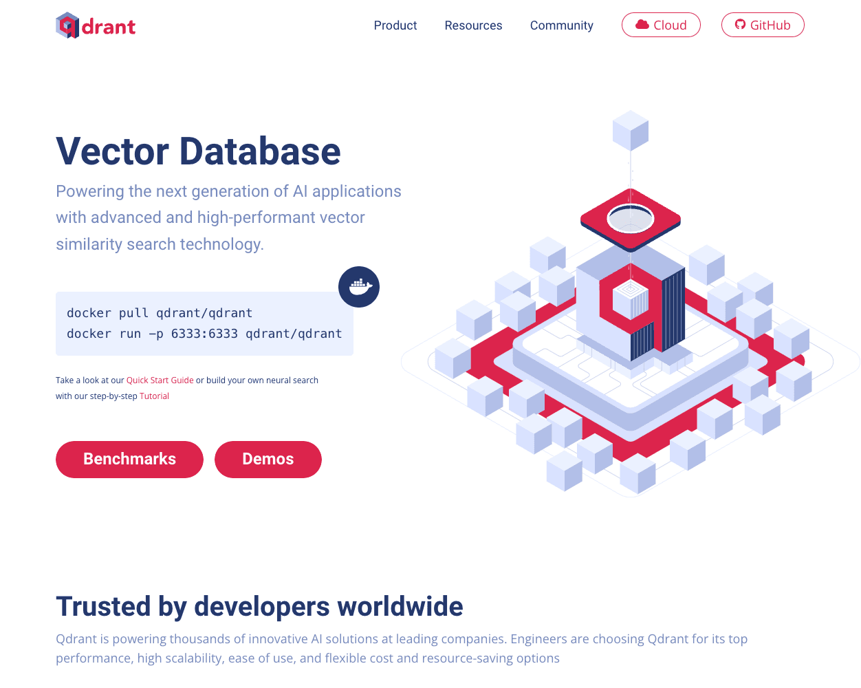The image size is (861, 688).
Task: Click the Qdrant logo in the header
Action: (x=96, y=25)
